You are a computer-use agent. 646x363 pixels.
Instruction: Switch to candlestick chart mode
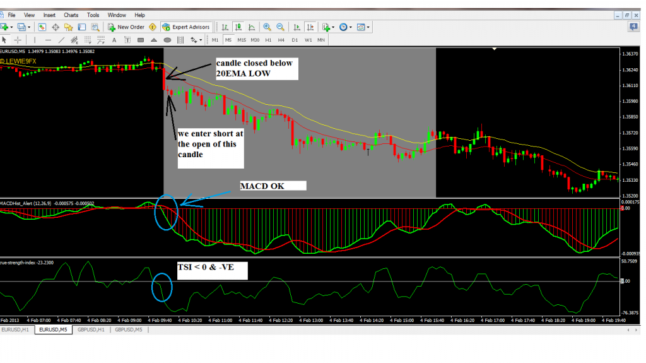(238, 27)
